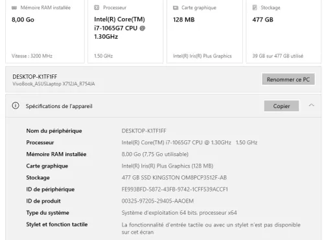Click the Renommer ce PC button
Viewport: 324px width, 240px height.
tap(288, 79)
